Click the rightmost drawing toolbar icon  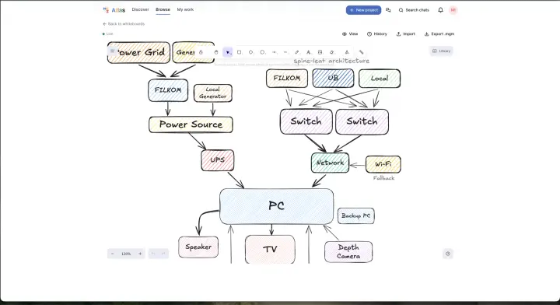[362, 52]
